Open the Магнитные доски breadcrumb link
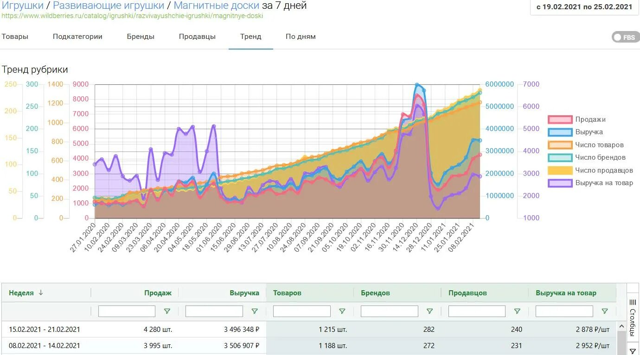The image size is (640, 355). pos(217,6)
